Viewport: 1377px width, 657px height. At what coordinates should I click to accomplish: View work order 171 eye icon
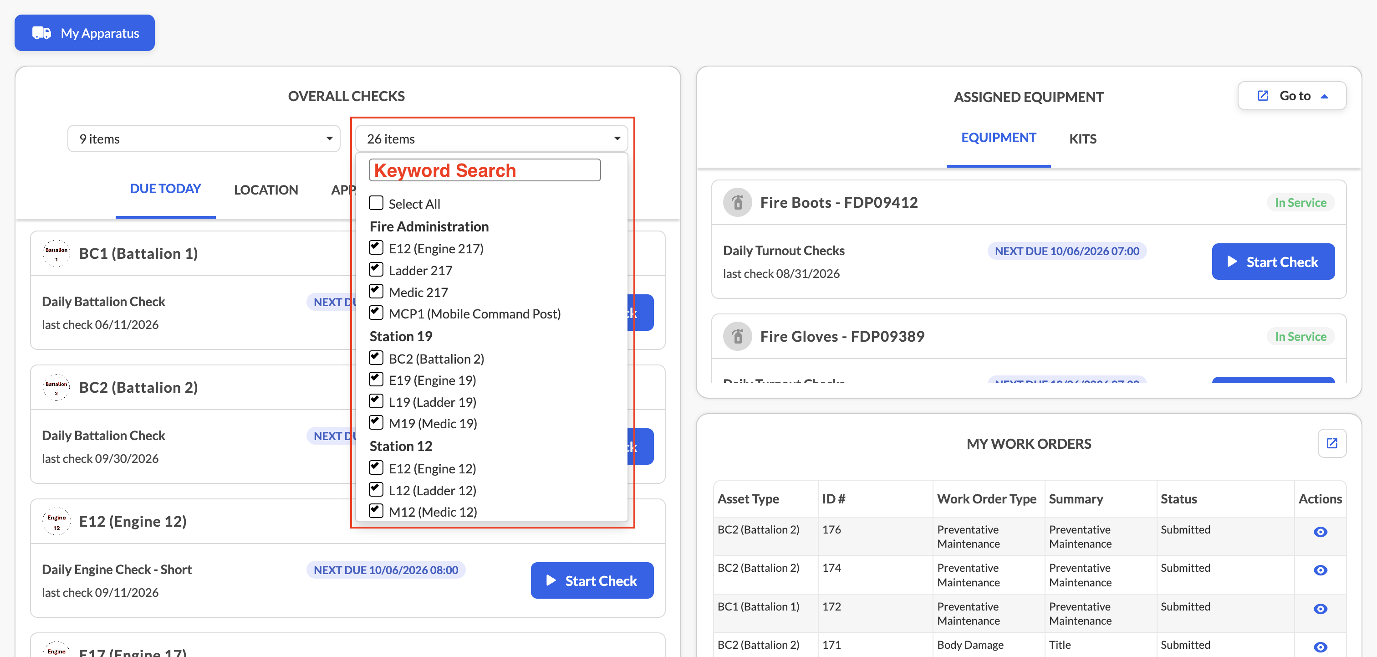pos(1320,647)
